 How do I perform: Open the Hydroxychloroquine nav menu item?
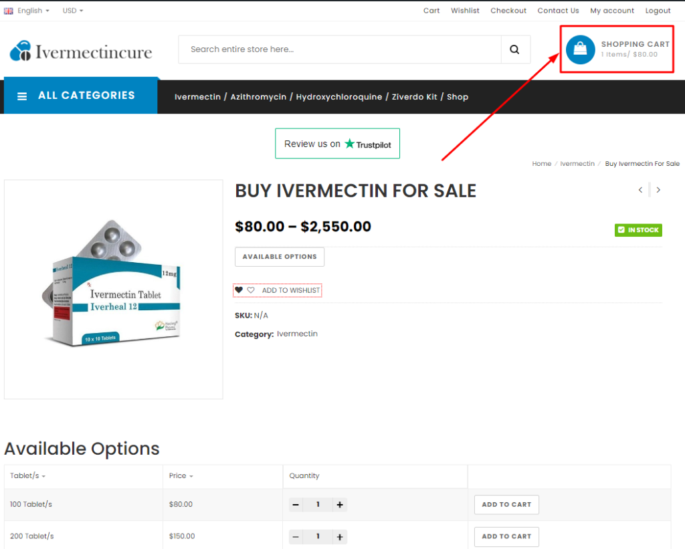(x=339, y=96)
